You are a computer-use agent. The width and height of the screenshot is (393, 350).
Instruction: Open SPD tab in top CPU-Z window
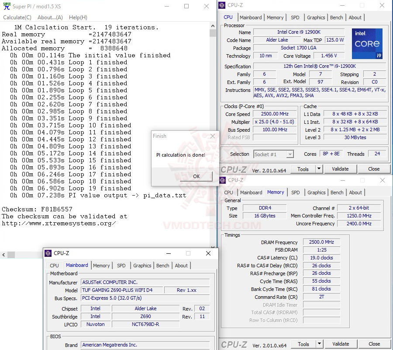[x=295, y=17]
